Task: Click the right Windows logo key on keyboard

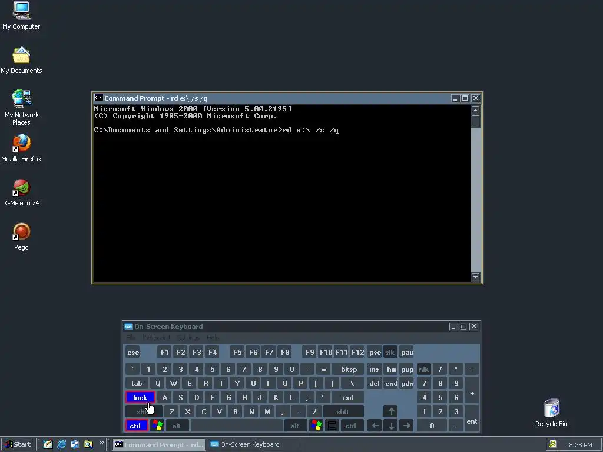Action: pyautogui.click(x=316, y=426)
